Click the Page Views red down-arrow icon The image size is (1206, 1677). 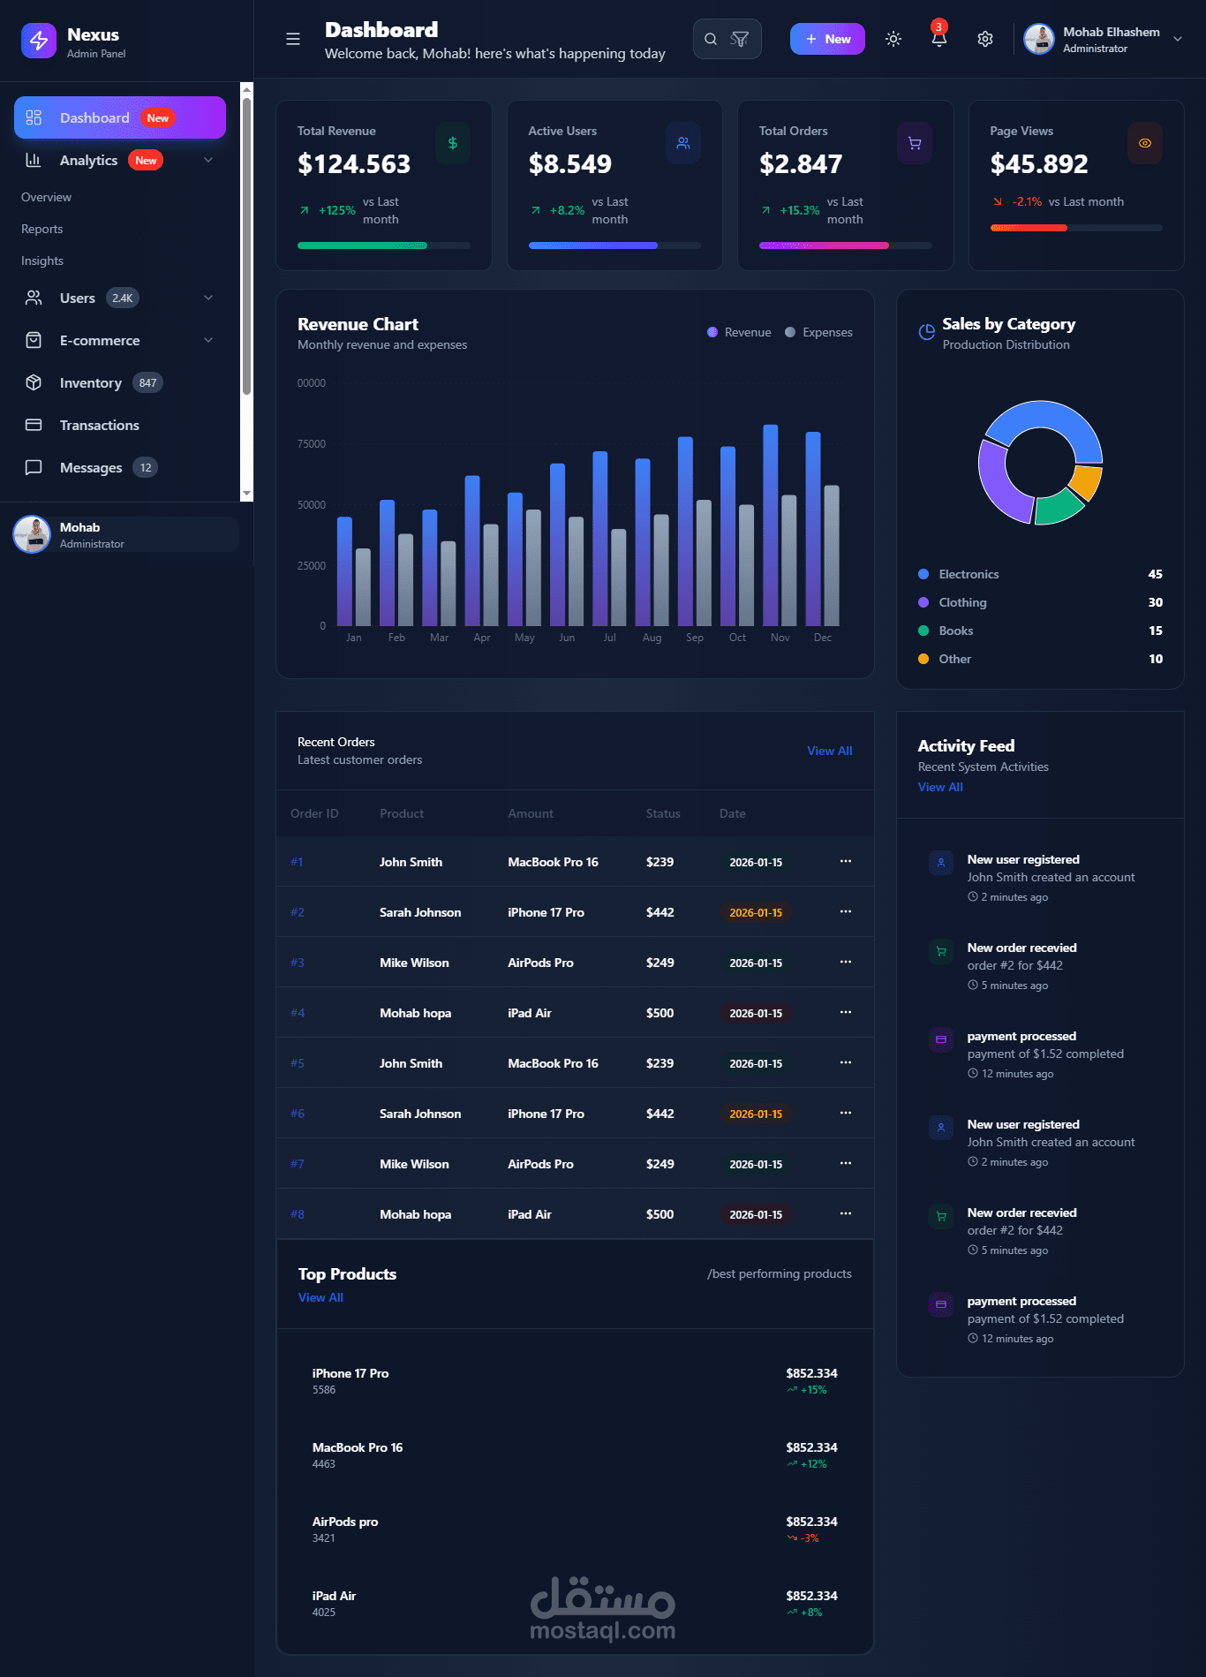[x=998, y=201]
